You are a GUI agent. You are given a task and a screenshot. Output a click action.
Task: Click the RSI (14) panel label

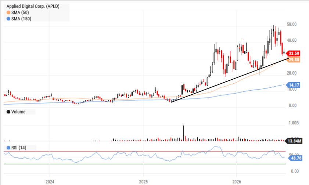[x=19, y=148]
